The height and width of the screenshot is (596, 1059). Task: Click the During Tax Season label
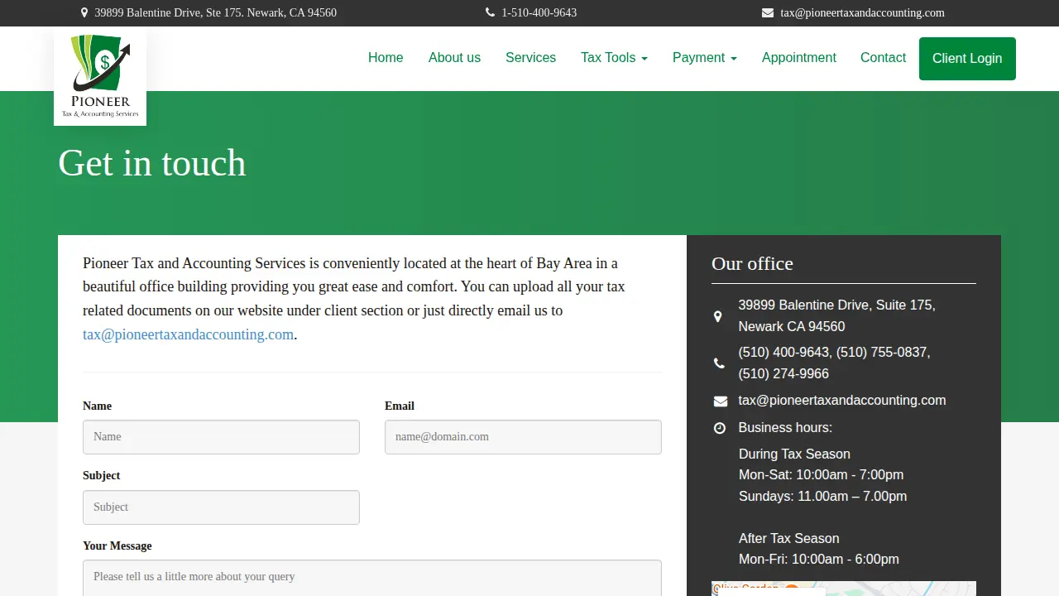(794, 454)
